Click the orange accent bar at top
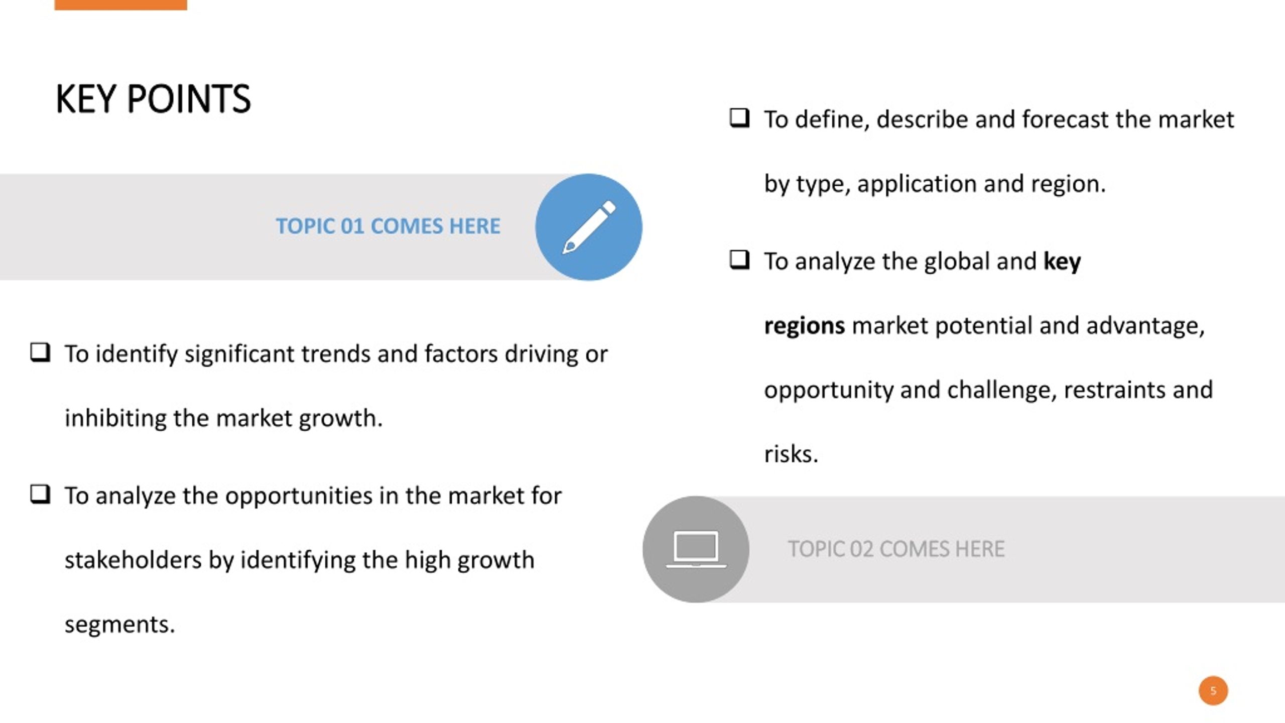The image size is (1285, 723). click(120, 5)
